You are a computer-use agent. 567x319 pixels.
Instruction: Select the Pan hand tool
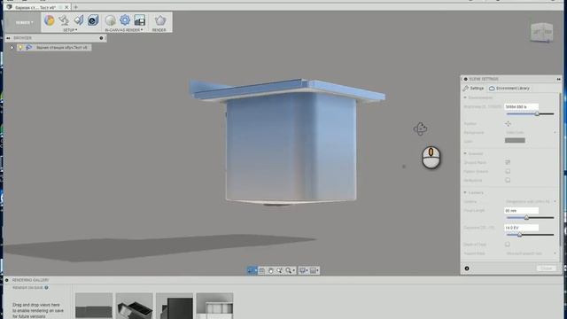[270, 270]
